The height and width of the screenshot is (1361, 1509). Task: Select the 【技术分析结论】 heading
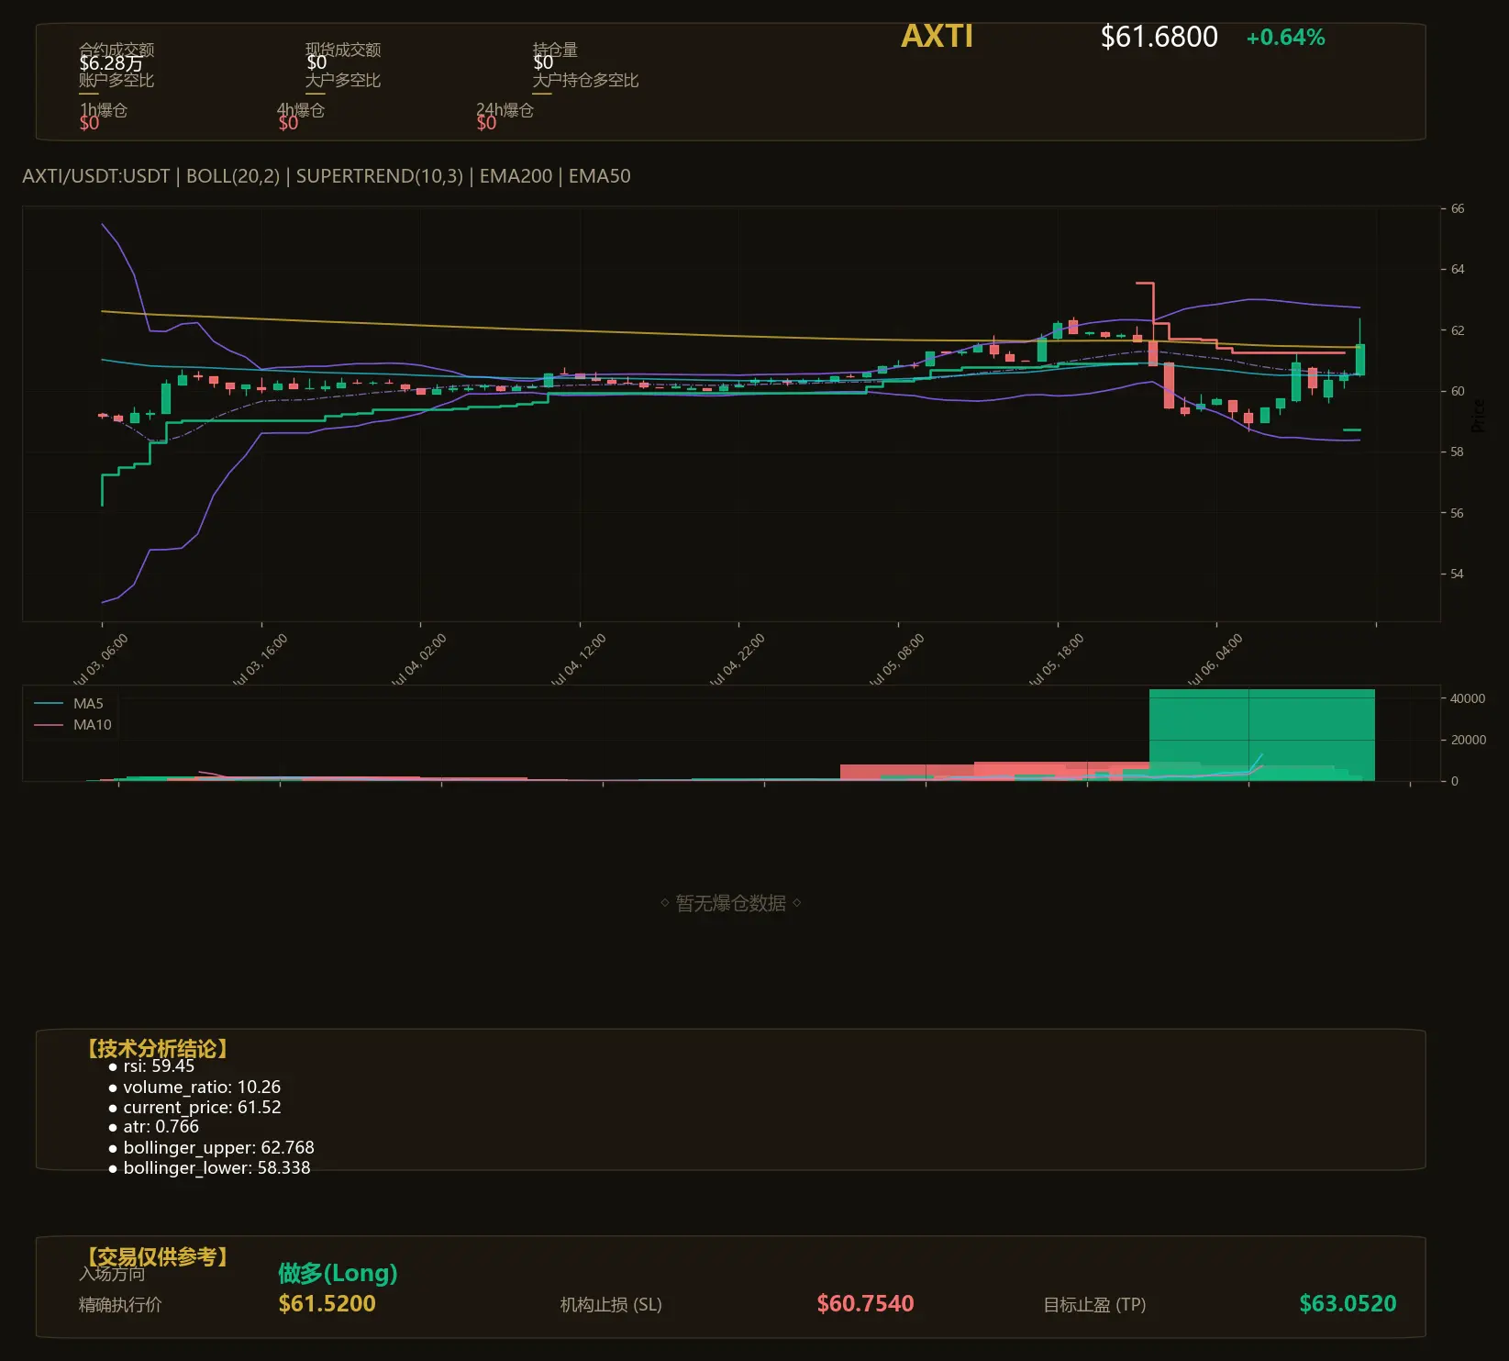tap(157, 1049)
